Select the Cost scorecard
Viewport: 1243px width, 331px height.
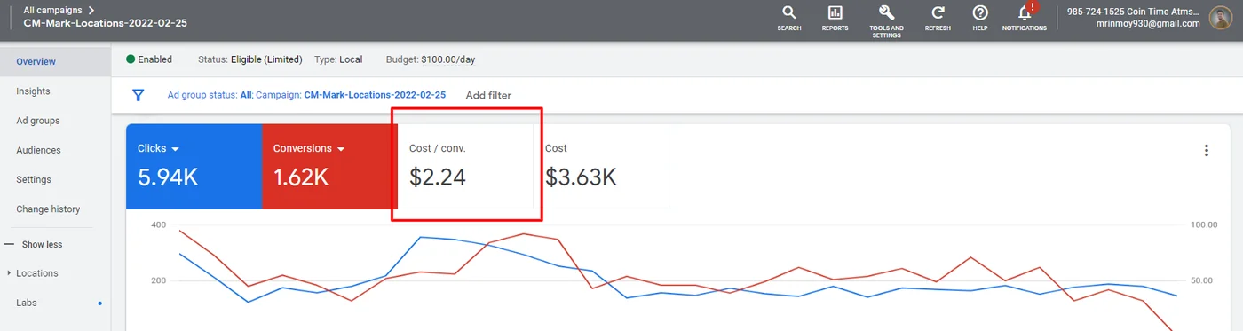coord(601,166)
